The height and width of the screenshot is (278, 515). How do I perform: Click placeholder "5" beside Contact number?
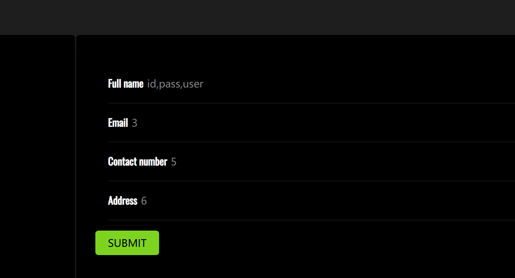tap(173, 162)
